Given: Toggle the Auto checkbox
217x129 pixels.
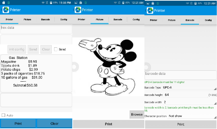Looking at the screenshot, I should tap(3, 115).
